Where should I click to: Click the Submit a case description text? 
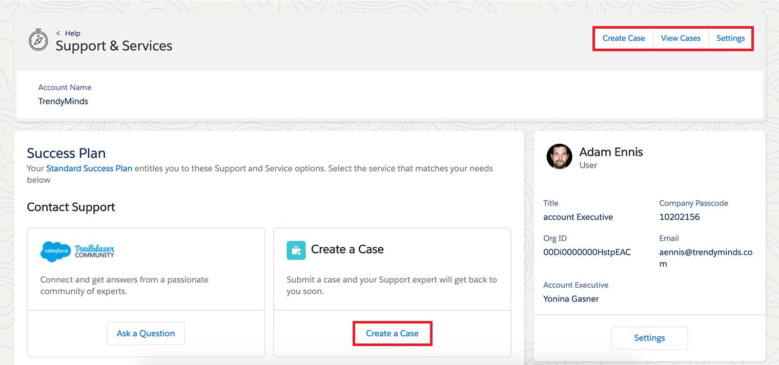click(392, 286)
